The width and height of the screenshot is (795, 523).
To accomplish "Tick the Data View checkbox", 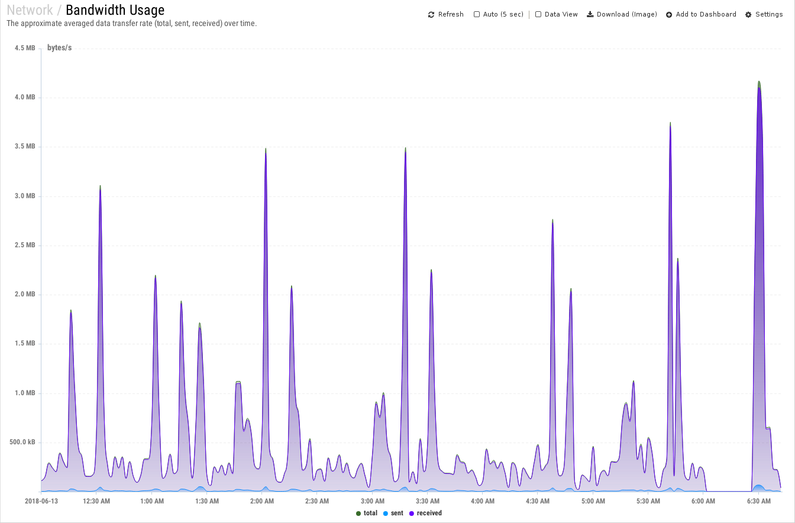I will (538, 14).
